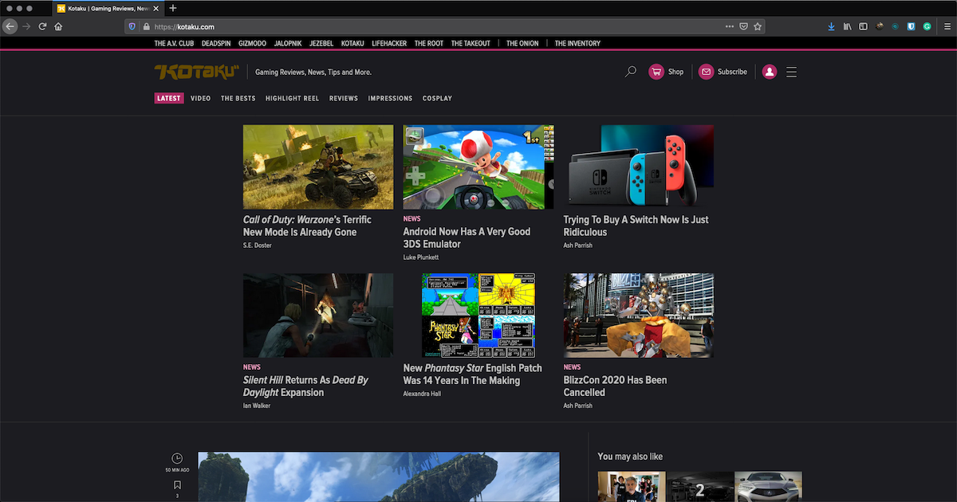Click the green Grammarly extension icon
The image size is (957, 502).
(x=927, y=25)
